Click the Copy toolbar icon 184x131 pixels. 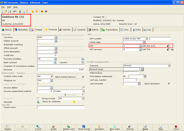pos(24,12)
